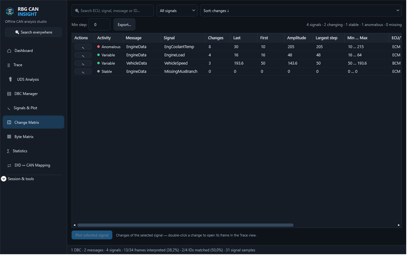Open UDS Analysis icon in sidebar
This screenshot has width=410, height=258.
[x=10, y=80]
